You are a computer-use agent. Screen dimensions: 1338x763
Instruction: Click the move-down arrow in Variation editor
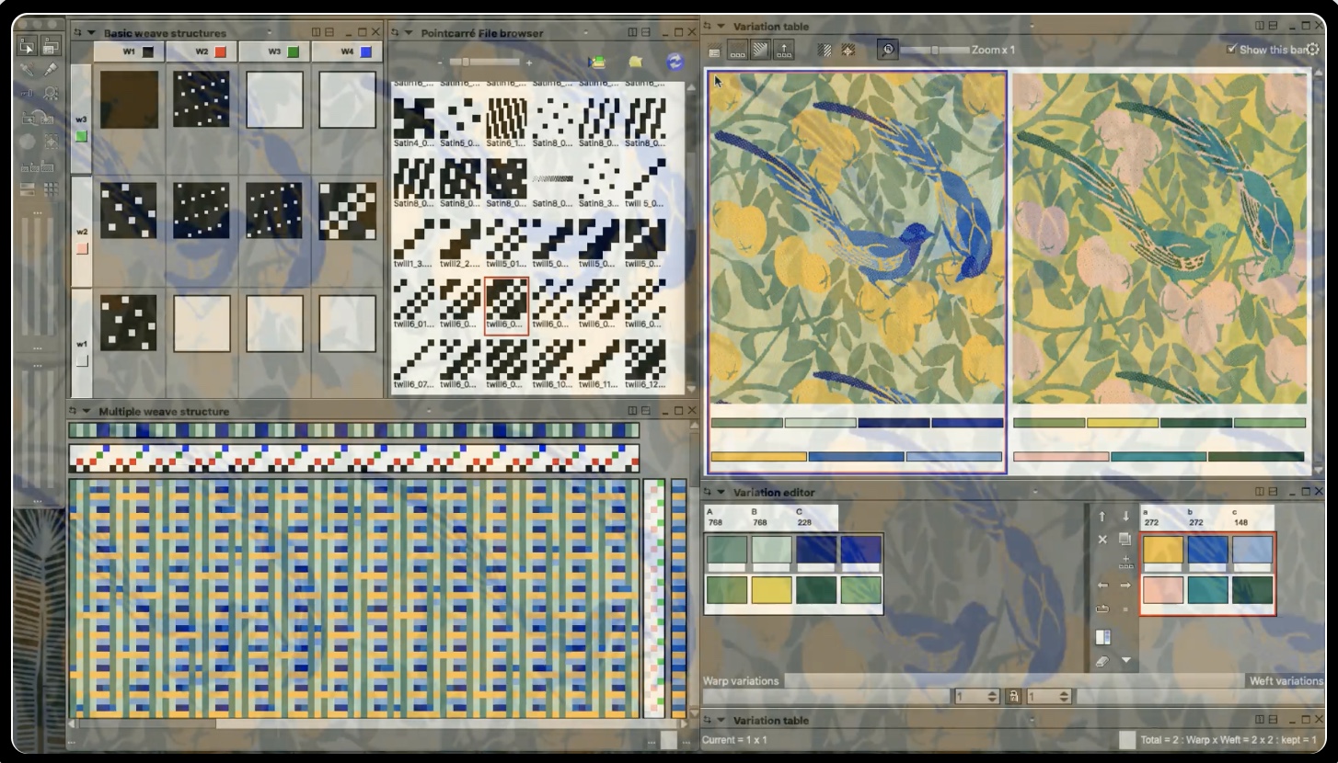point(1125,517)
